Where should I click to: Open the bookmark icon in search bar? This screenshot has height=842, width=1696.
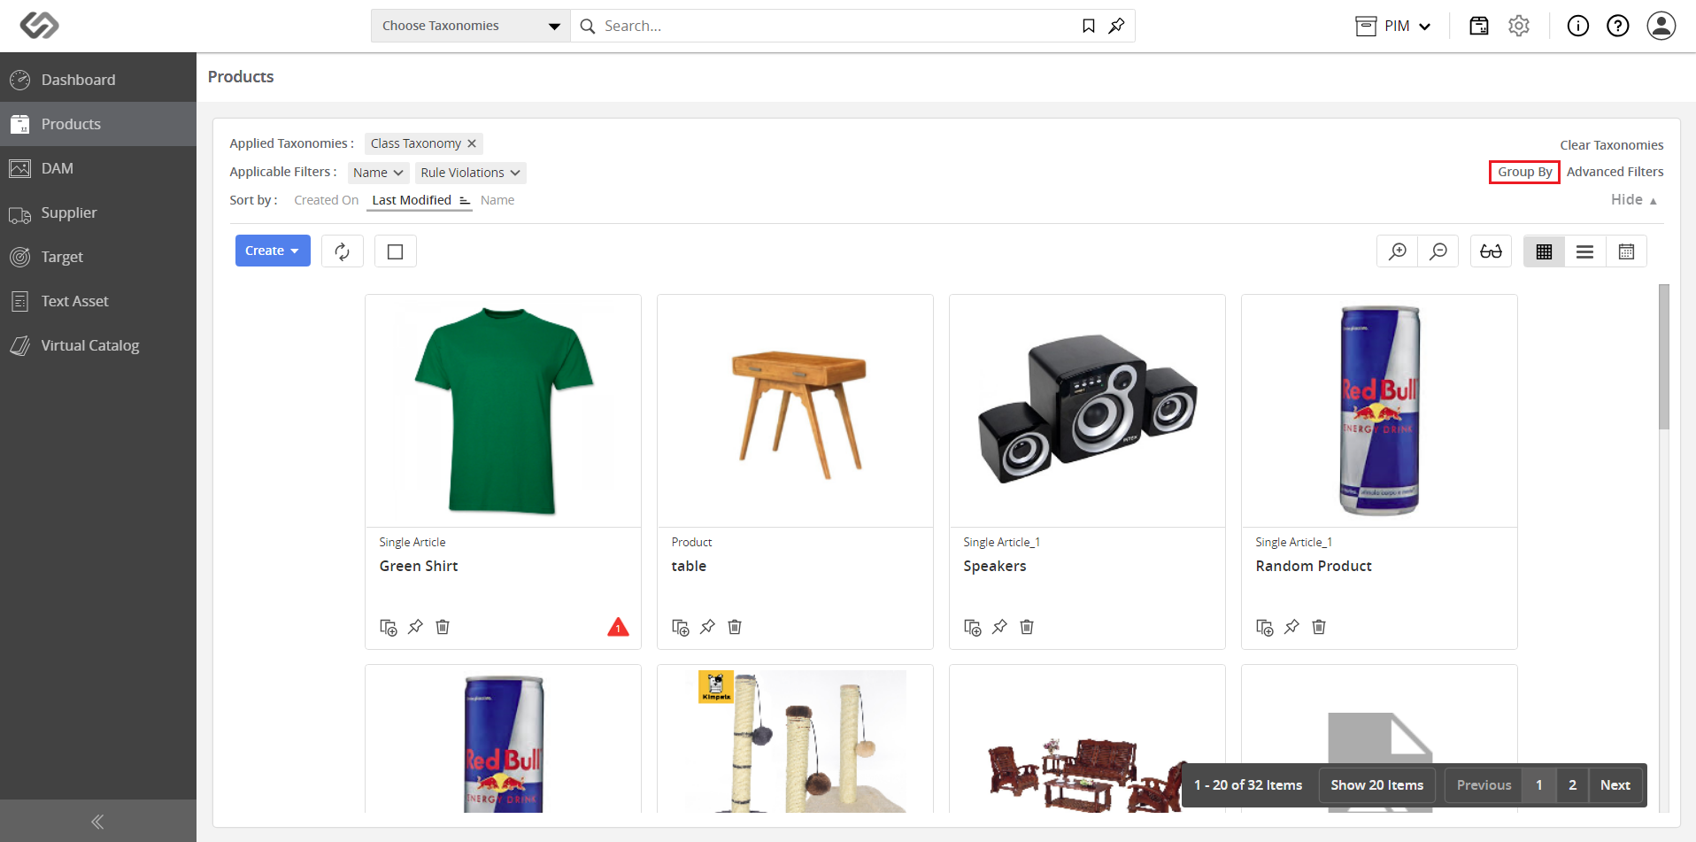1089,26
